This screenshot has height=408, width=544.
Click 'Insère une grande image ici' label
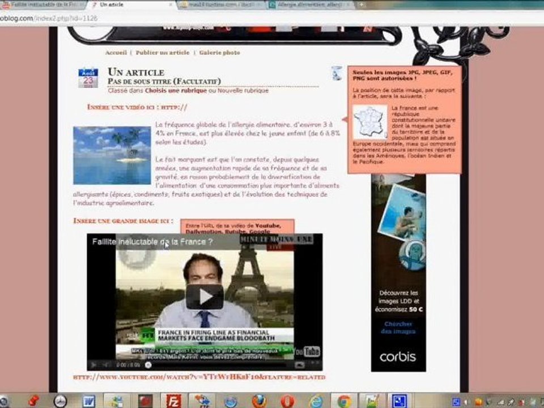123,220
